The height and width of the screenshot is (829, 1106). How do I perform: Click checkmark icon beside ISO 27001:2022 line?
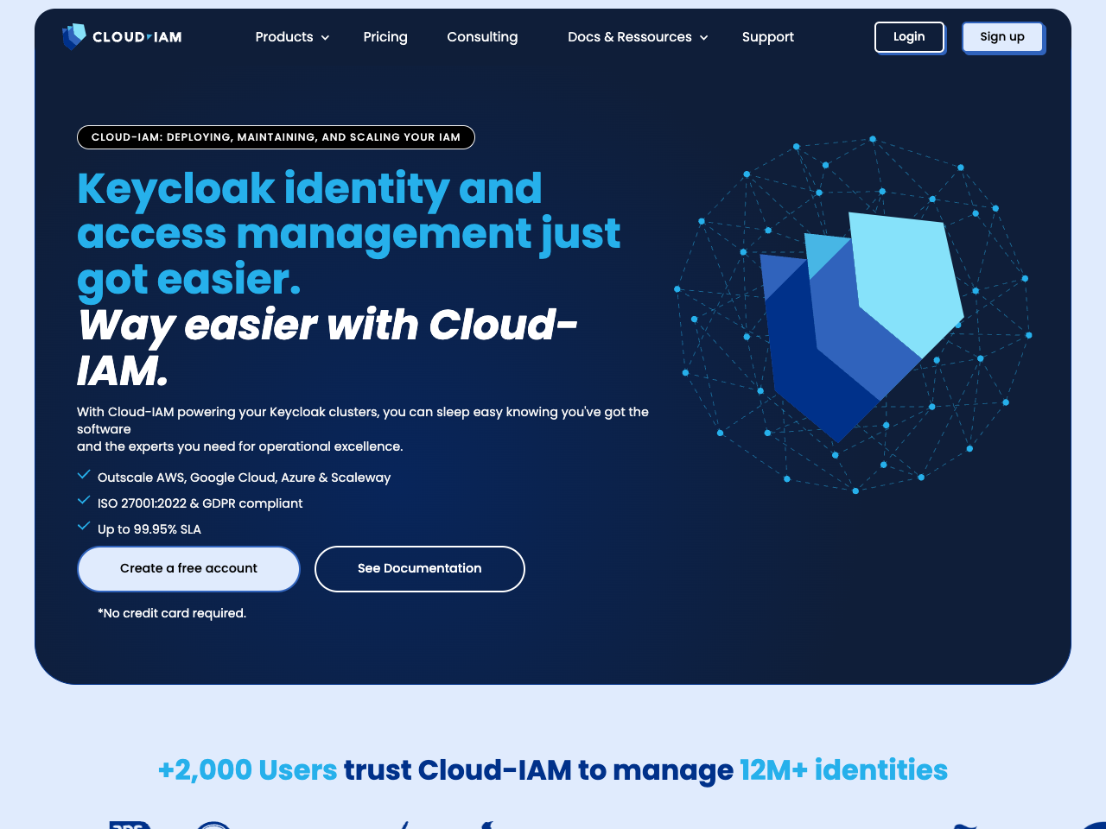[x=84, y=501]
